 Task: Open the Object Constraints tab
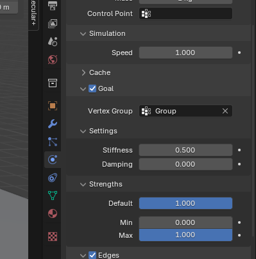tap(53, 178)
